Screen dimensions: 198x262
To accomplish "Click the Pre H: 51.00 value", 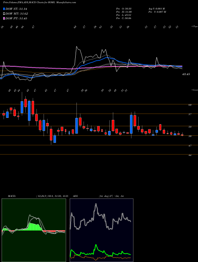I will (124, 12).
